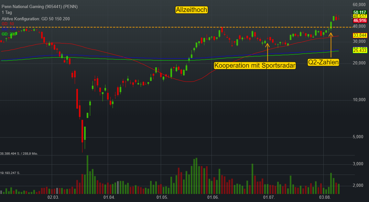Click the 02.03. date axis label
This screenshot has width=369, height=202.
[x=53, y=197]
